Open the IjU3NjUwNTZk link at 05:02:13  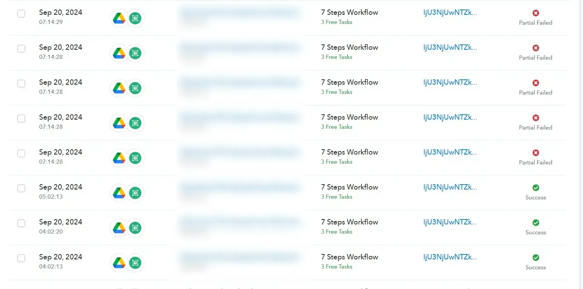[x=450, y=187]
